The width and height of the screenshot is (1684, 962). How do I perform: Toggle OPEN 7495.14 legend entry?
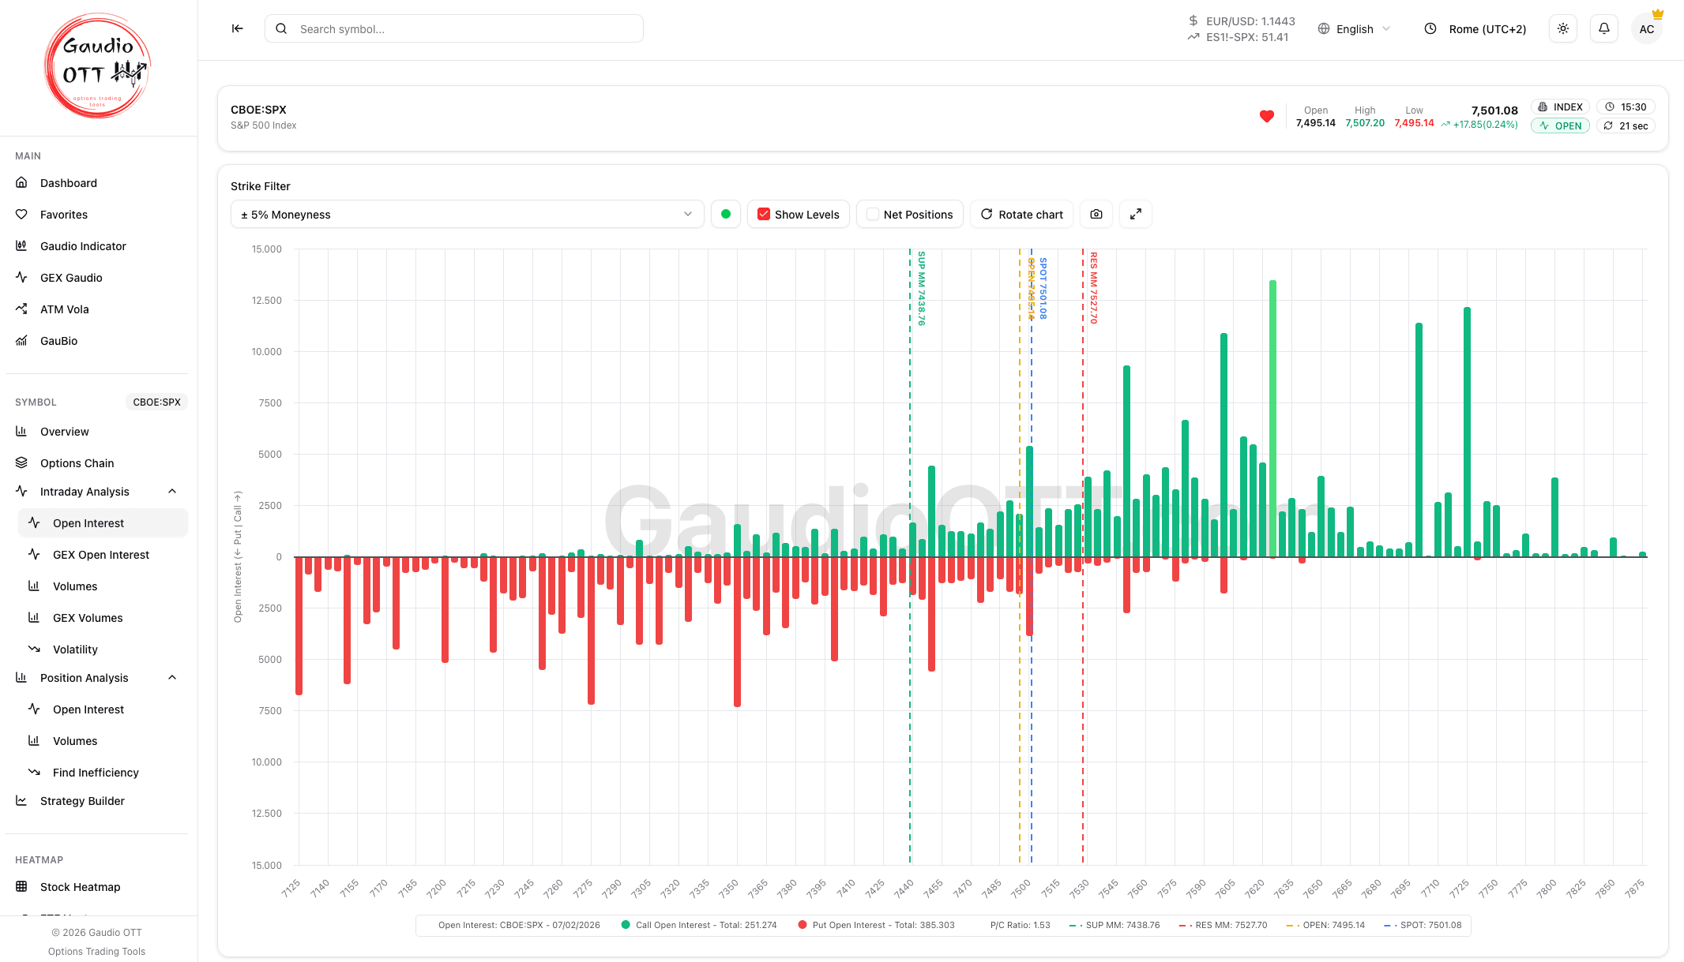point(1325,925)
